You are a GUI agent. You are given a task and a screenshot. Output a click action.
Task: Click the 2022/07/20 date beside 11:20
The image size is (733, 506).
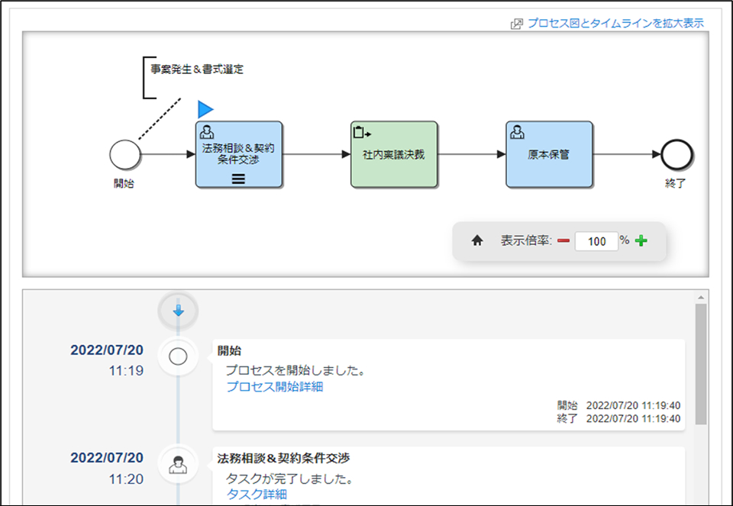[x=107, y=457]
